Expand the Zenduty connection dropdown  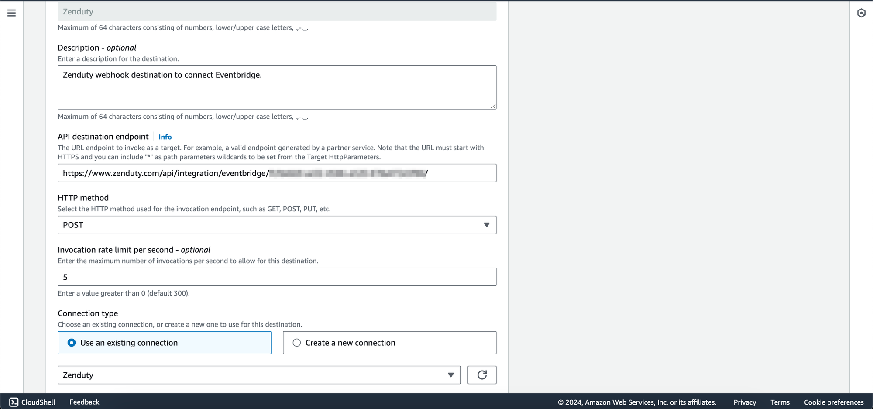coord(259,375)
